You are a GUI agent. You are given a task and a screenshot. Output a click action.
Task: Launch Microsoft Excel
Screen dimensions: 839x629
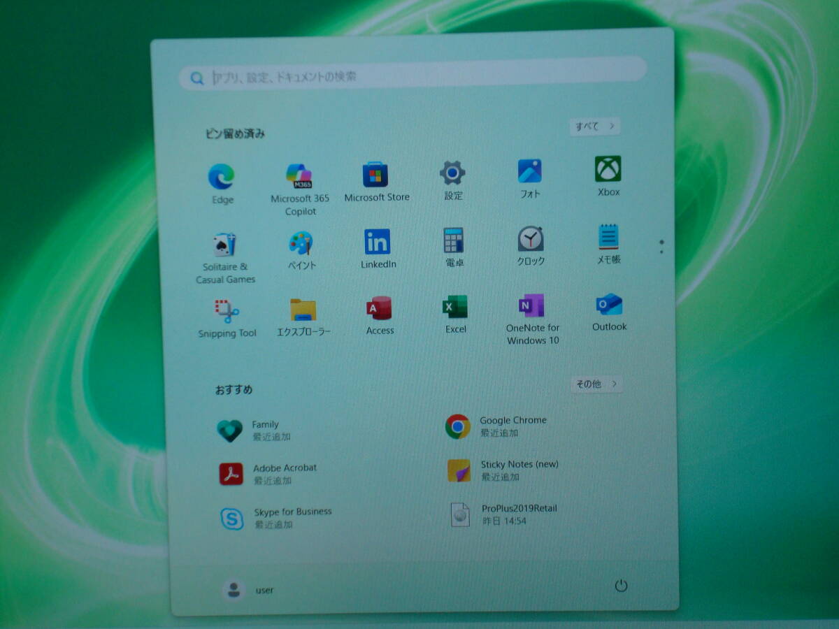[x=455, y=307]
